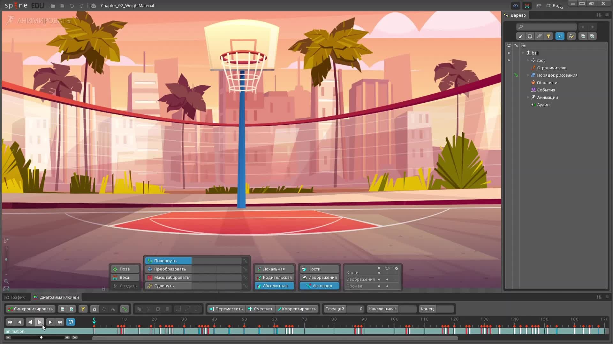Click the undo arrow in title bar
This screenshot has width=613, height=344.
pyautogui.click(x=72, y=6)
